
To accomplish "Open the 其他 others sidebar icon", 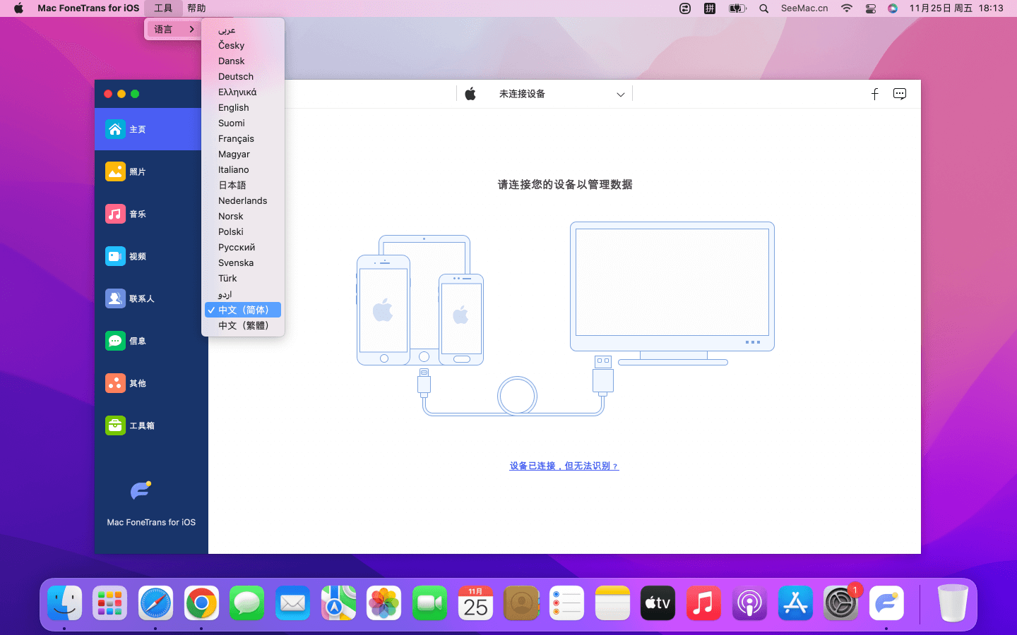I will tap(115, 383).
